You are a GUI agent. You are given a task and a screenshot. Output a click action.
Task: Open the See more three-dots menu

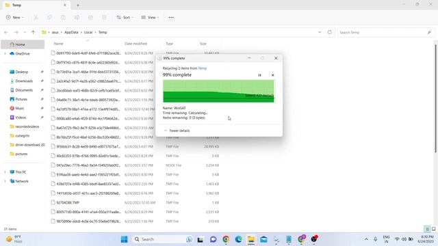[171, 18]
